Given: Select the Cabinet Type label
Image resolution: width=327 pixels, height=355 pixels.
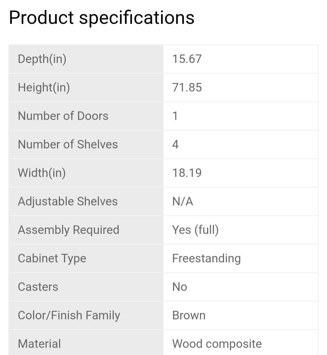Looking at the screenshot, I should pyautogui.click(x=52, y=258).
